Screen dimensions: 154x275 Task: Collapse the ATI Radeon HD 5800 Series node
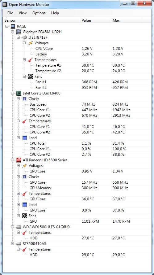click(12, 160)
